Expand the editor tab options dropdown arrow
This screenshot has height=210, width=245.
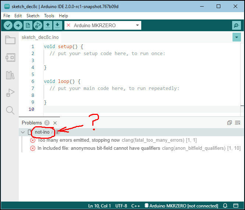click(237, 37)
